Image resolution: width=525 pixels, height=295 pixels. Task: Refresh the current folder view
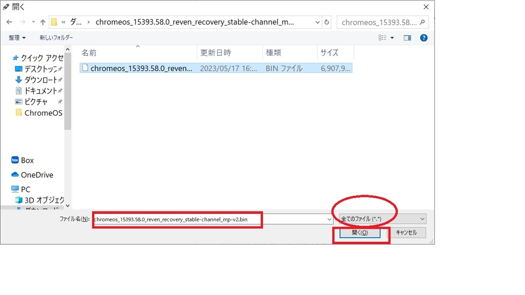tap(327, 23)
